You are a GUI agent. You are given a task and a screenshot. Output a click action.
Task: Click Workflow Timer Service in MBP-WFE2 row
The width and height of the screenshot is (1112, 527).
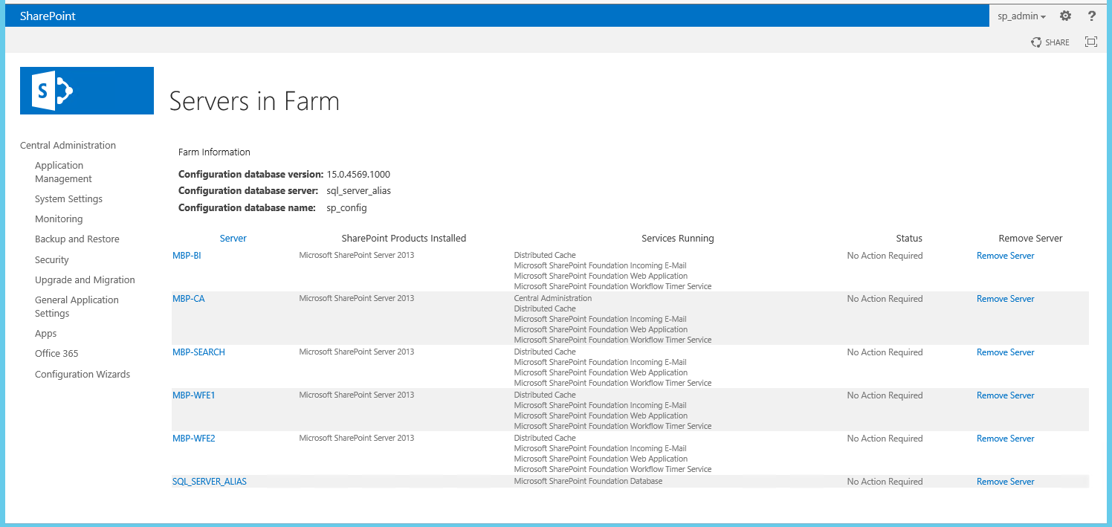612,469
